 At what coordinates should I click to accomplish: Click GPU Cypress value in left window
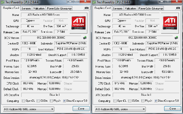[30, 21]
